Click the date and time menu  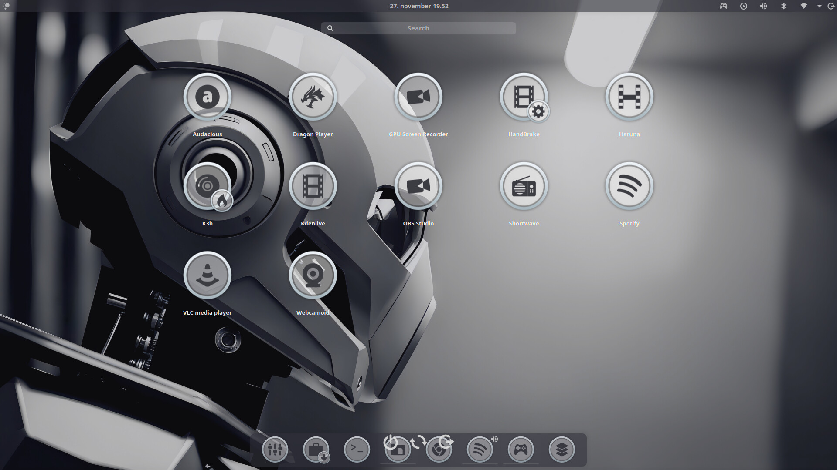(418, 6)
